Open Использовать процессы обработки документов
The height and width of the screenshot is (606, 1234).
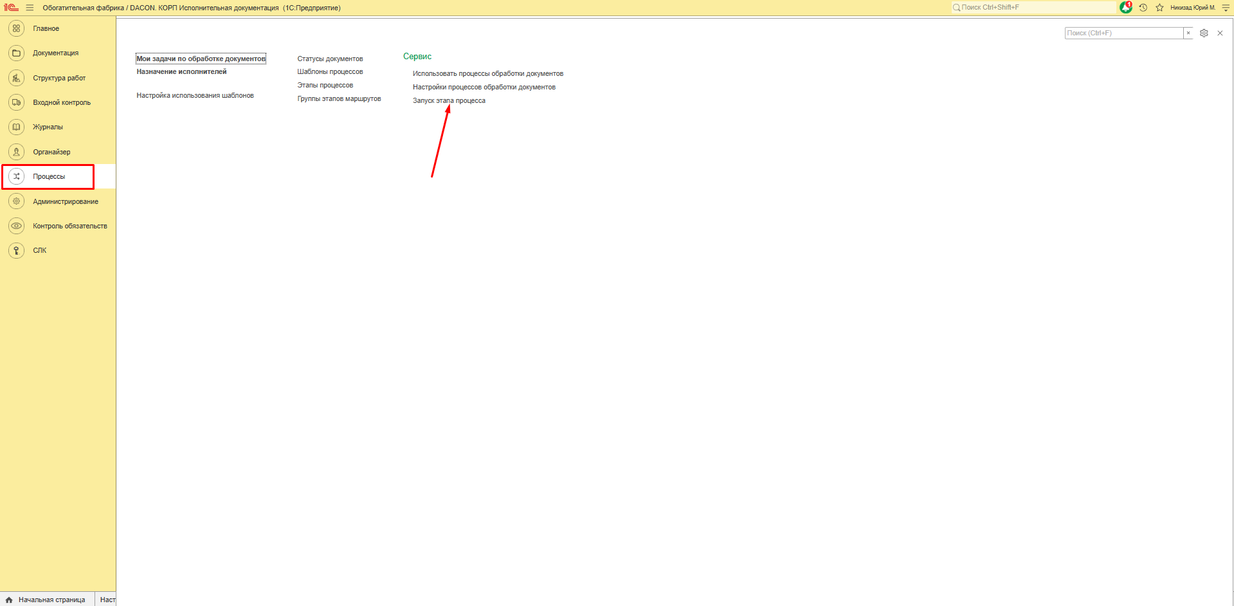point(487,74)
